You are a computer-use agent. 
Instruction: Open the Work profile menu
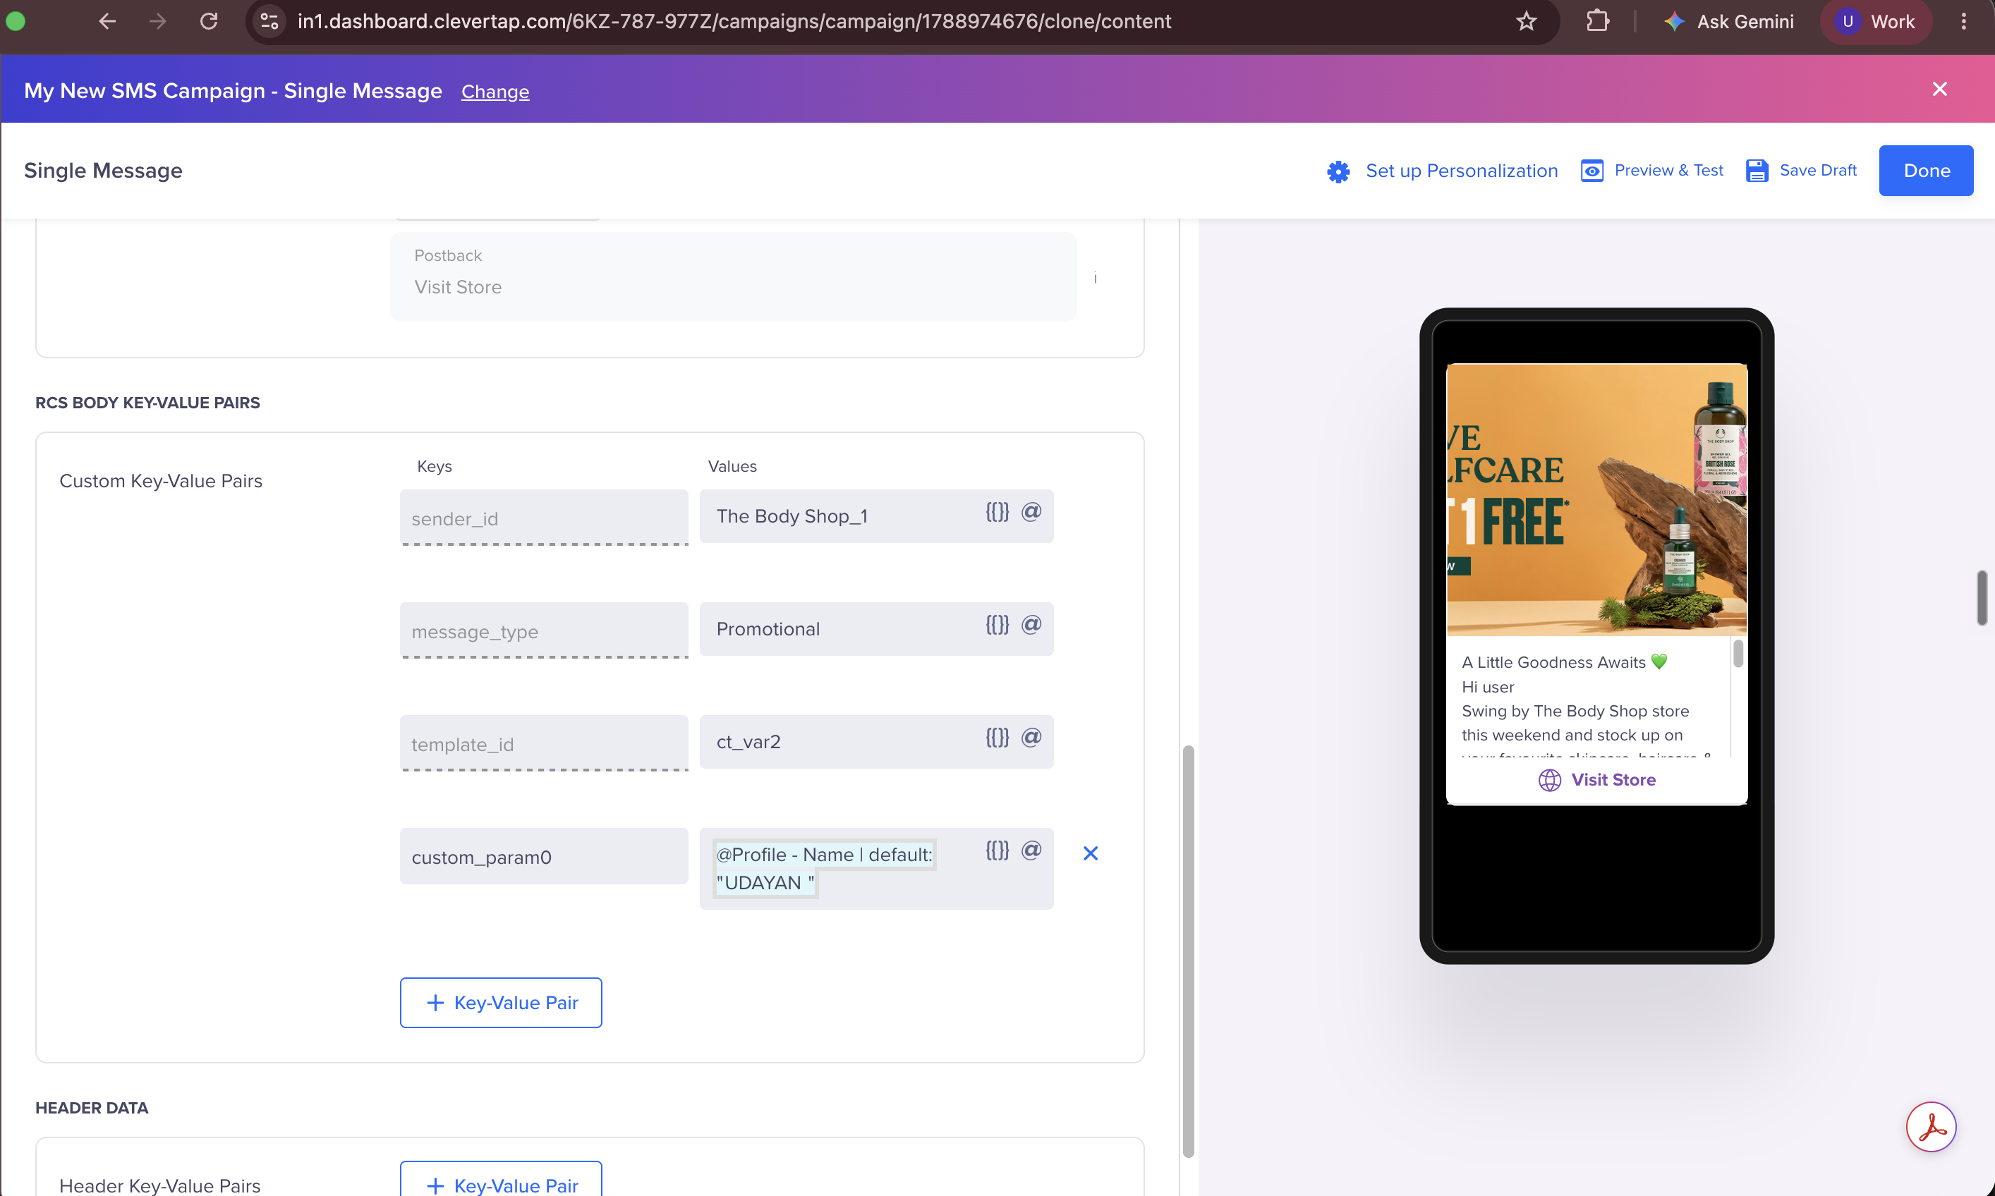[x=1875, y=21]
